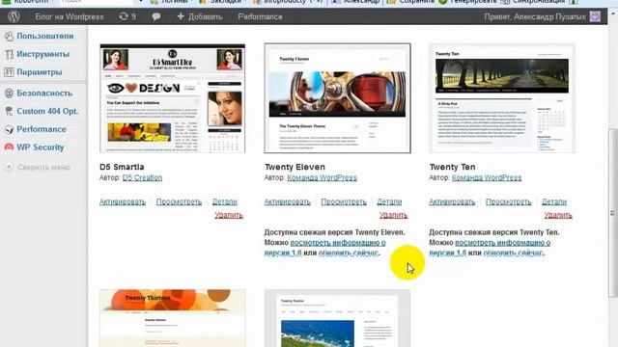Viewport: 618px width, 347px height.
Task: Open the Twenty Eleven theme thumbnail
Action: pos(337,98)
